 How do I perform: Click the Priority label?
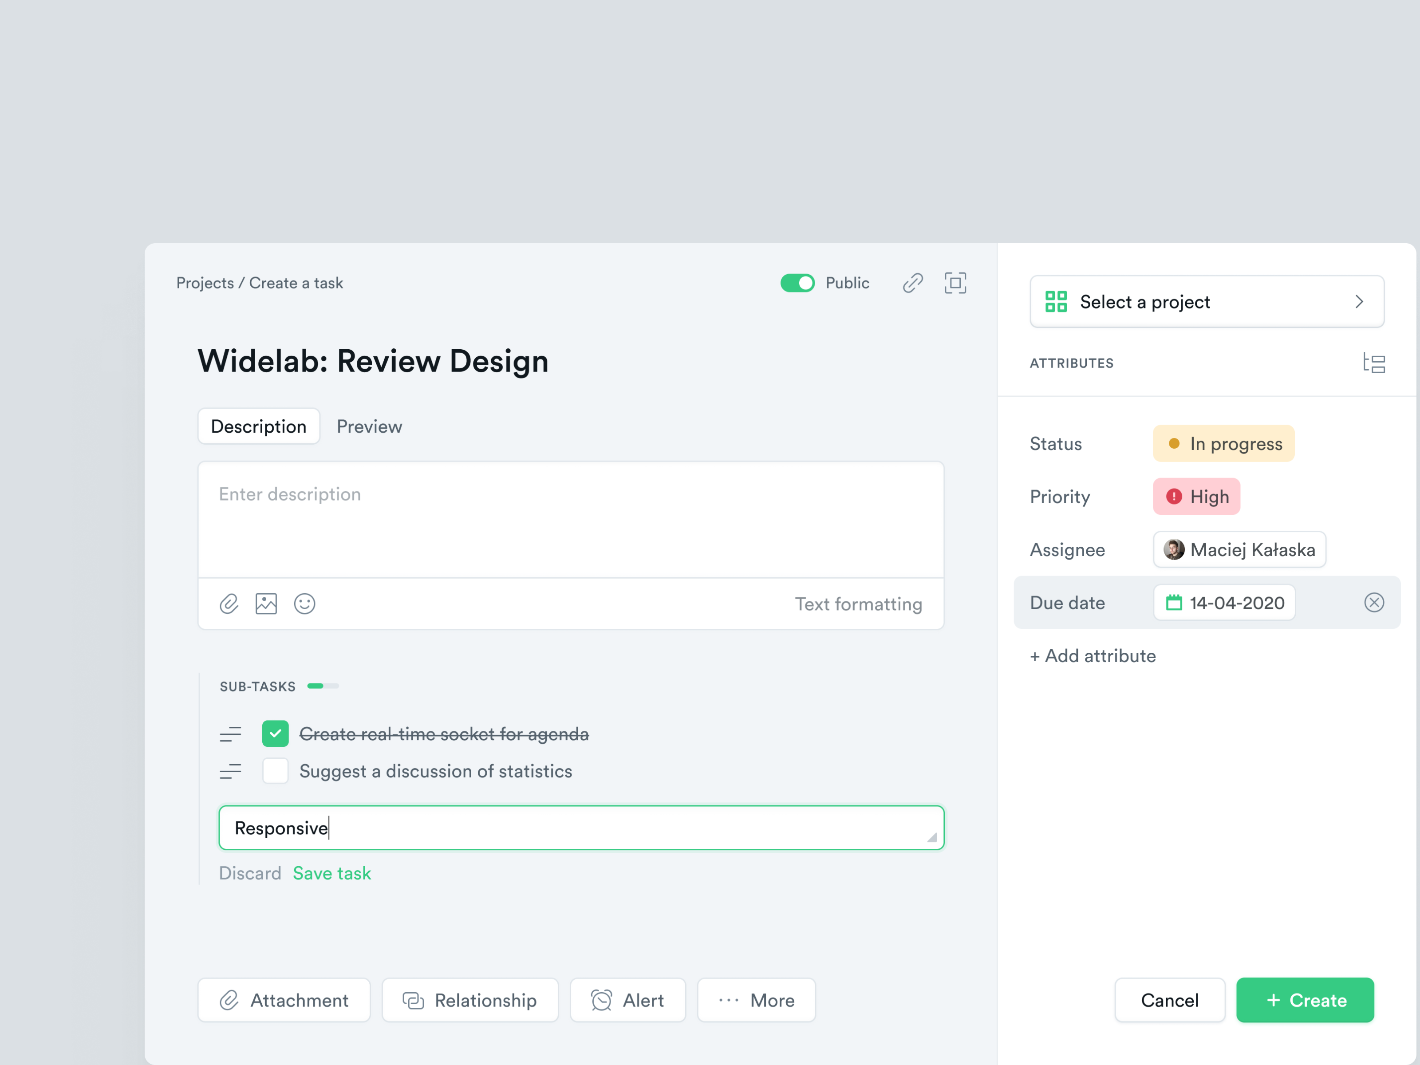click(x=1059, y=496)
